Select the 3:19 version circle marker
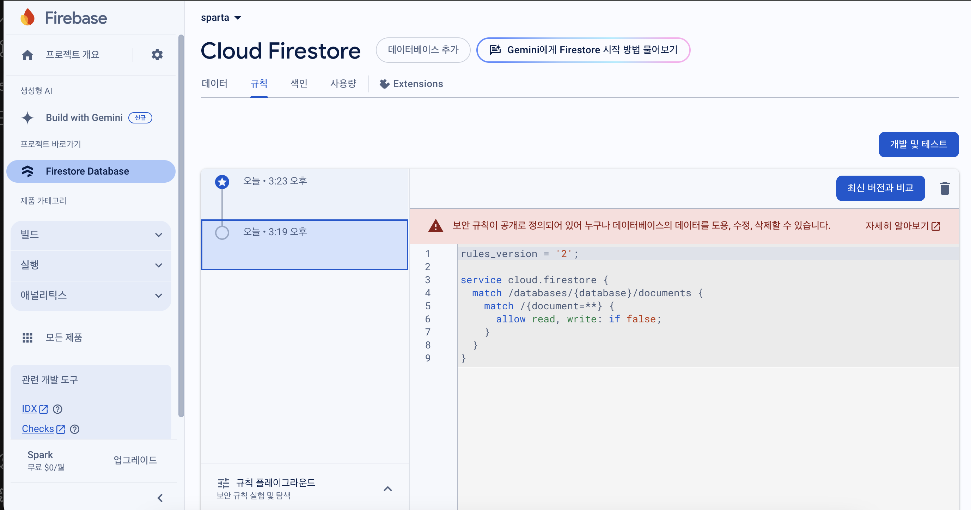 [222, 232]
